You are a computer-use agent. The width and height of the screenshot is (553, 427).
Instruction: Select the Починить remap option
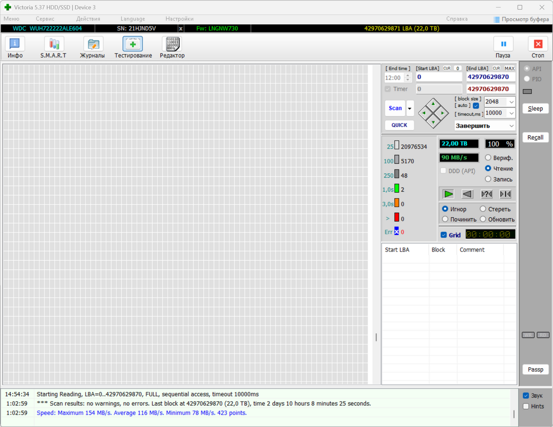point(445,219)
